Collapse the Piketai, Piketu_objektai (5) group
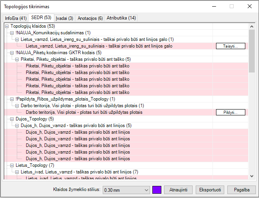Viewport: 259px width, 198px height. [x=17, y=59]
